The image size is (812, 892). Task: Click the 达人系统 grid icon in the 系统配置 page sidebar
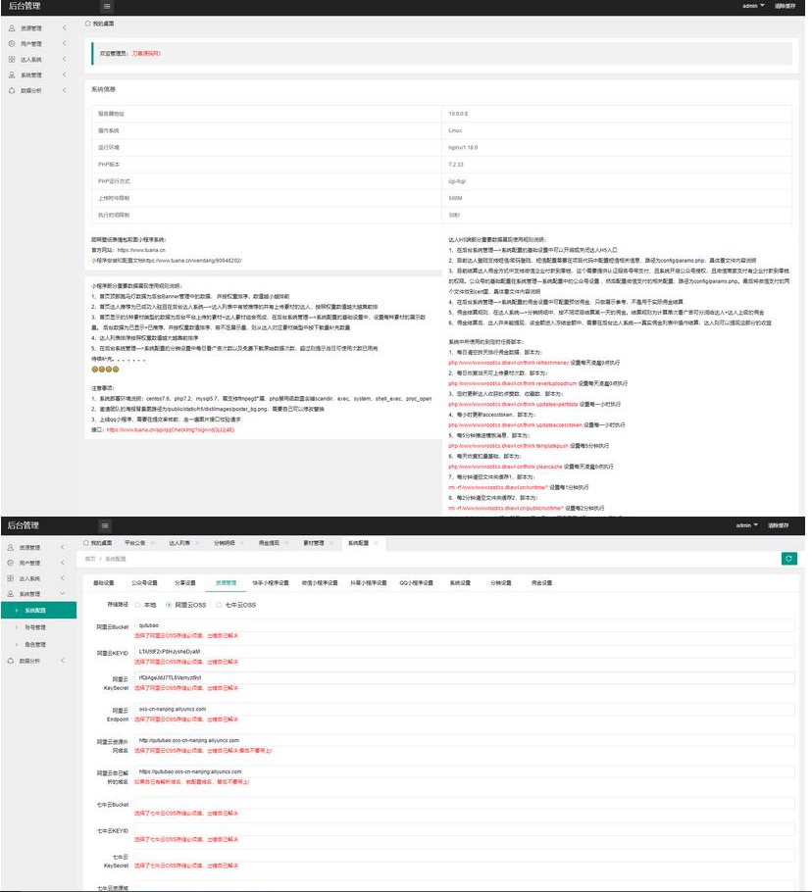(10, 578)
